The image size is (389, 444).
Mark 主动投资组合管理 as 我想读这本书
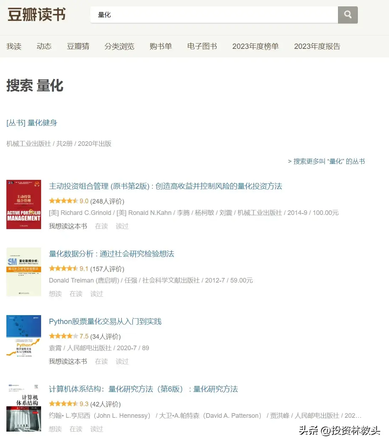click(68, 226)
